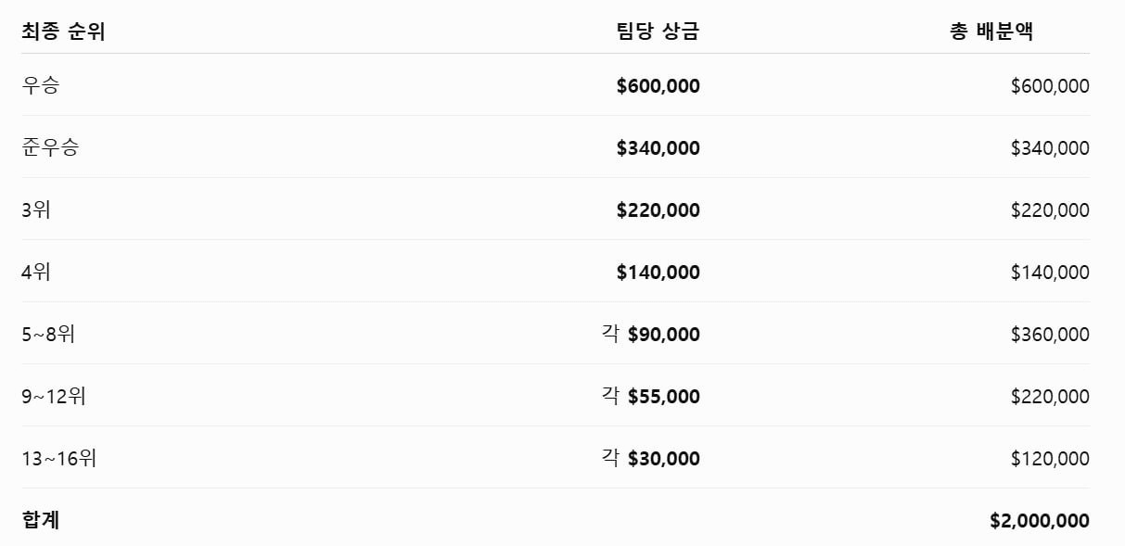Image resolution: width=1125 pixels, height=546 pixels.
Task: Click the 각 $90,000 prize cell
Action: pos(651,335)
